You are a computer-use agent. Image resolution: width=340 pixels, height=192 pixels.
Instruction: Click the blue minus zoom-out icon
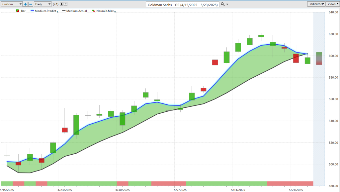click(31, 4)
